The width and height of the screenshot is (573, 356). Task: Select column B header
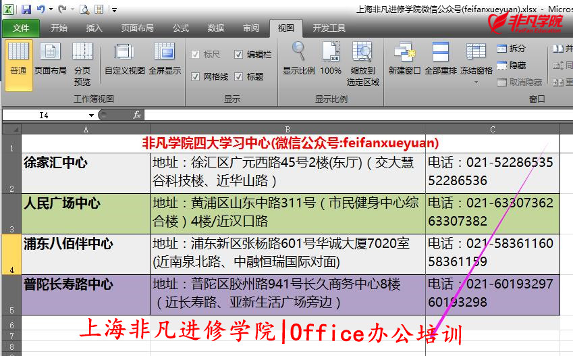point(288,130)
